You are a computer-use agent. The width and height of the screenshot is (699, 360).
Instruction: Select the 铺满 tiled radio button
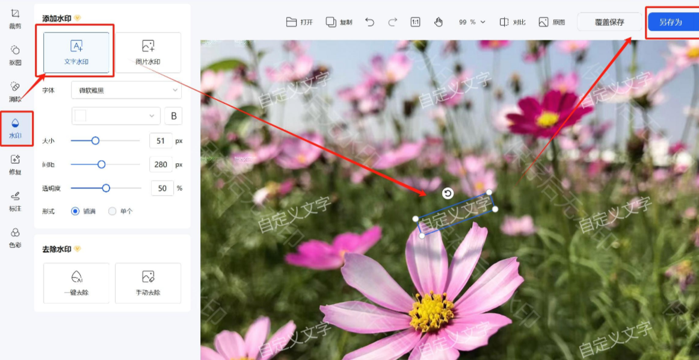pyautogui.click(x=75, y=211)
